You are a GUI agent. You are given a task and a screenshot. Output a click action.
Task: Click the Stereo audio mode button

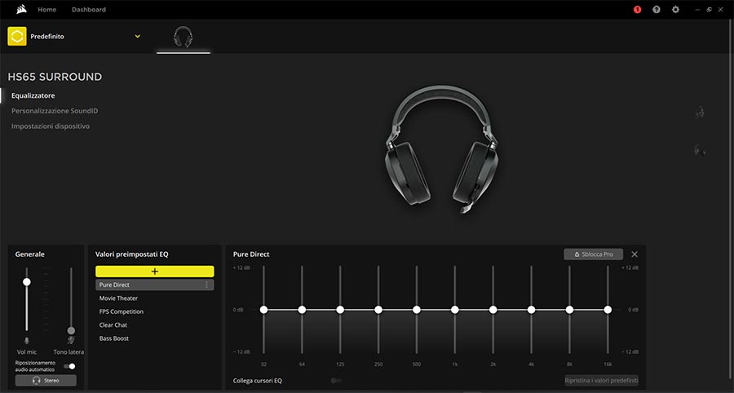pos(46,381)
